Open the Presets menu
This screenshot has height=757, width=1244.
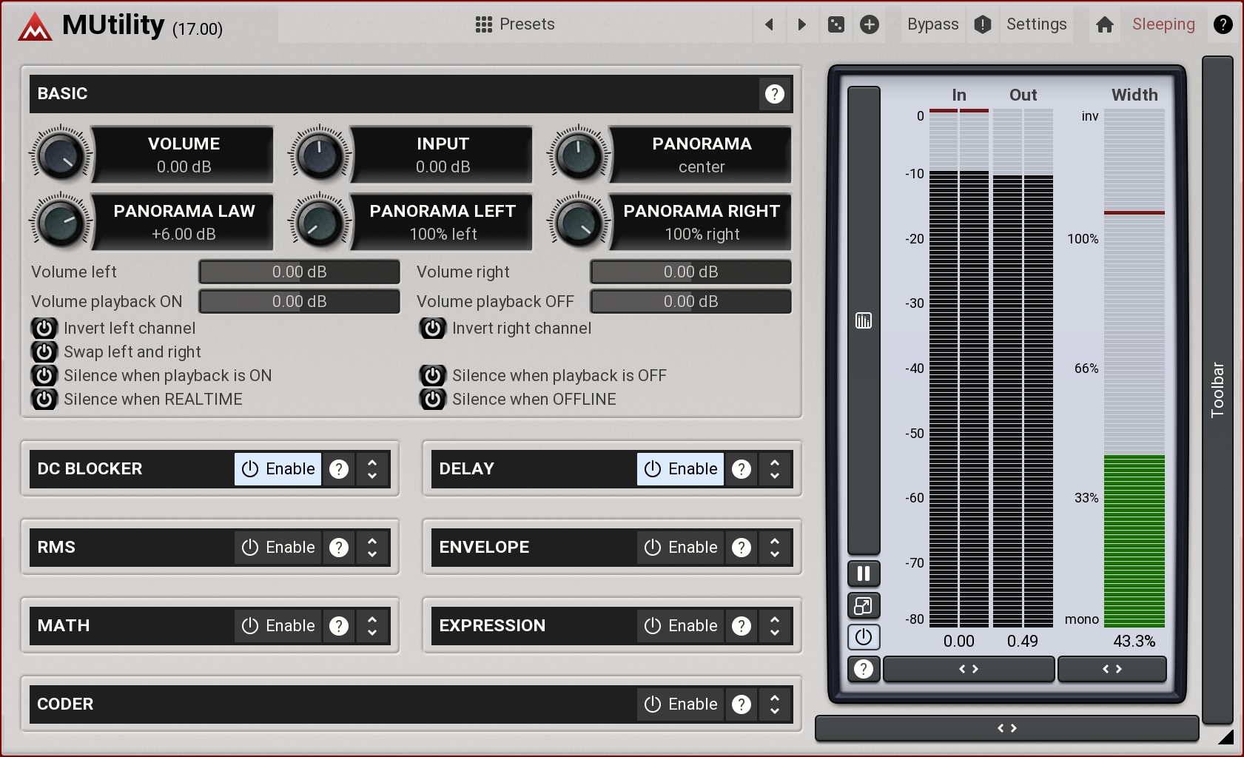[x=515, y=24]
